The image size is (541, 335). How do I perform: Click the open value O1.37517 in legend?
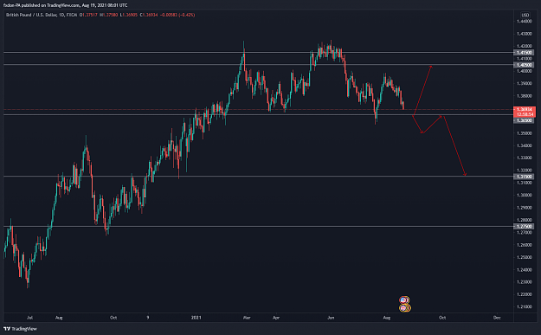coord(88,16)
